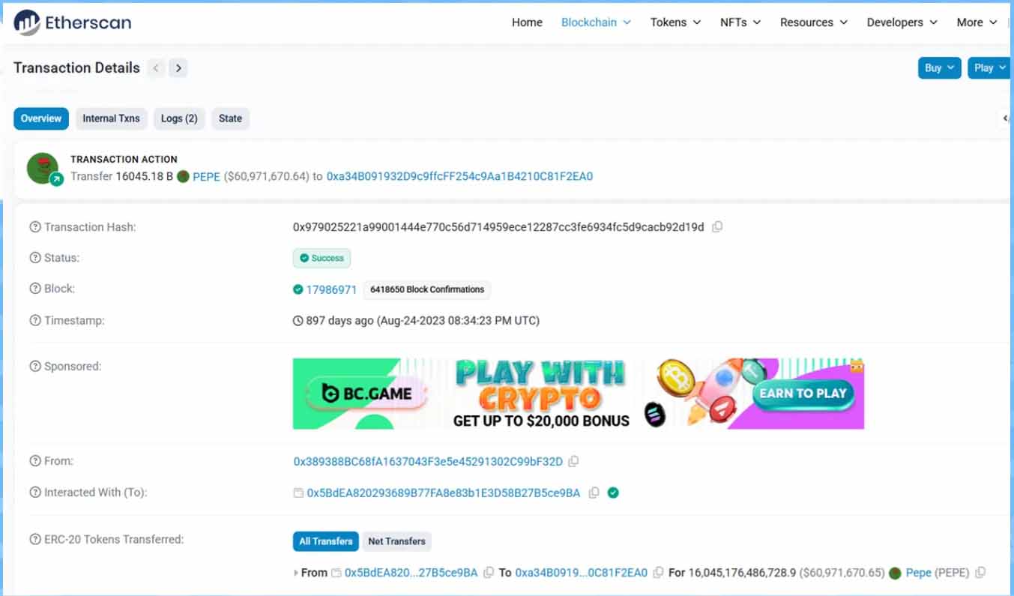Click the 6418650 Block Confirmations badge
The image size is (1014, 596).
[427, 289]
